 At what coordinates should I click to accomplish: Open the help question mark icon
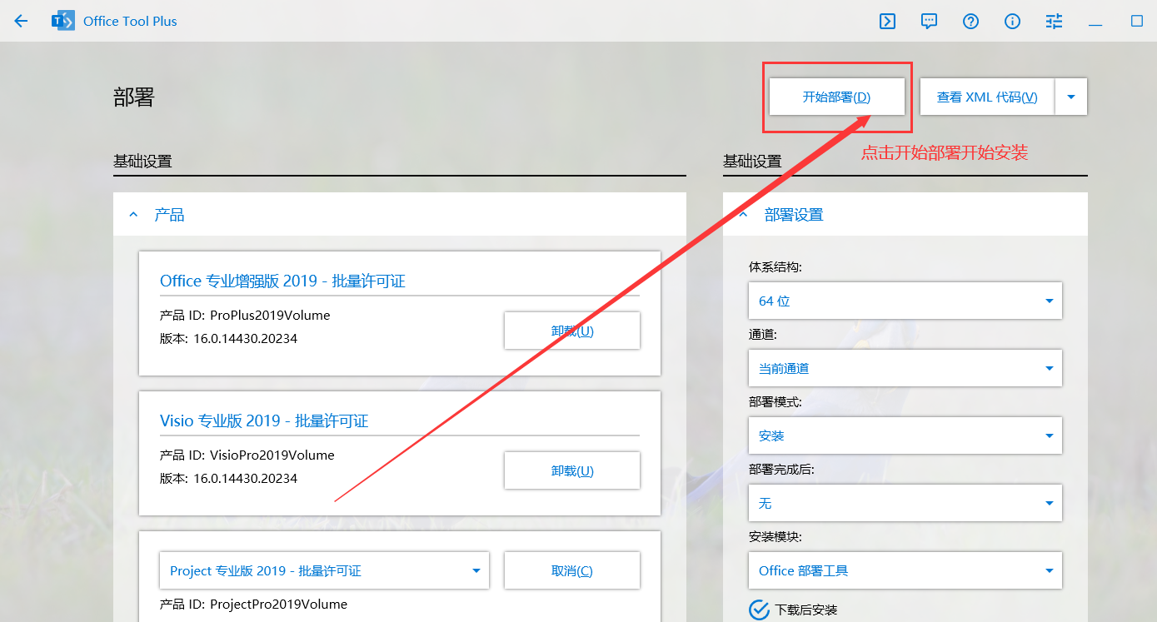click(x=970, y=21)
